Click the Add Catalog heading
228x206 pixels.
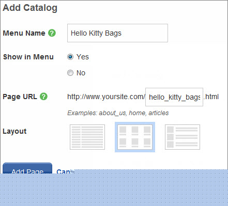click(30, 8)
